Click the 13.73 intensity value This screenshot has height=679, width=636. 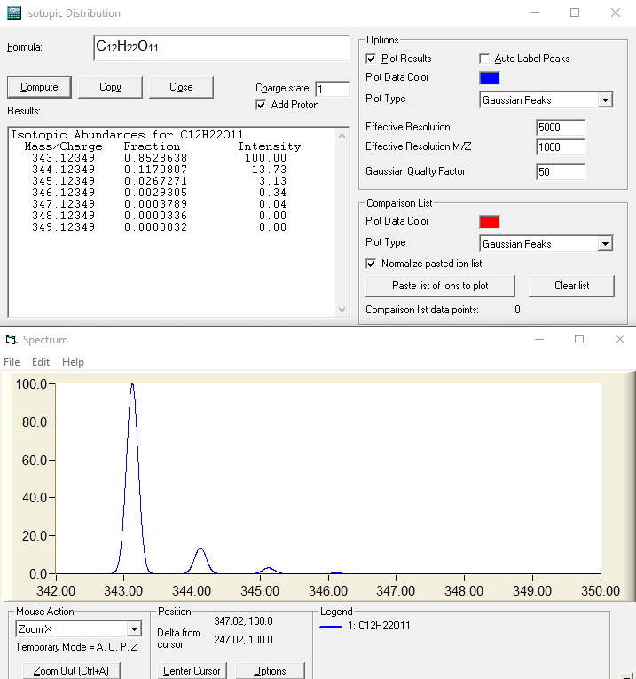coord(269,170)
